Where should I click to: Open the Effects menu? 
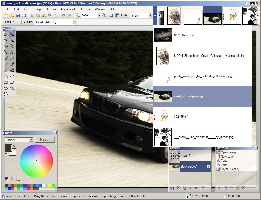[x=86, y=9]
